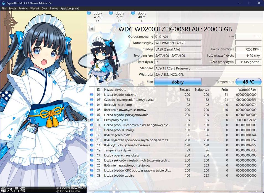Click the status orb for attribute 0B
The height and width of the screenshot is (193, 264).
coord(92,130)
